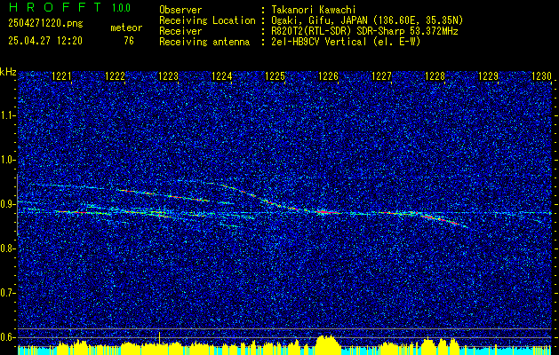Click the 'Receiver' field label
The width and height of the screenshot is (559, 355).
click(180, 31)
